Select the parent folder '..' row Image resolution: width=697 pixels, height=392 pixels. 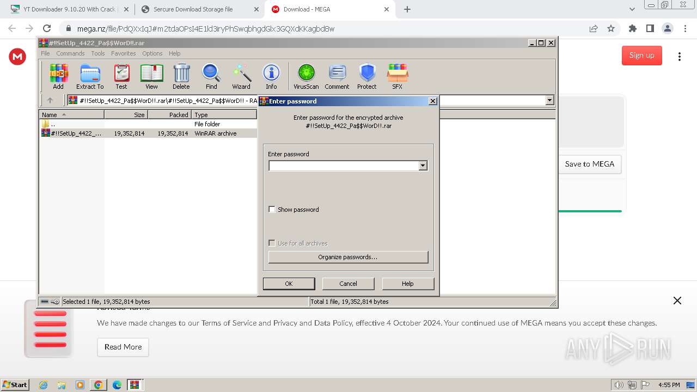click(x=148, y=124)
